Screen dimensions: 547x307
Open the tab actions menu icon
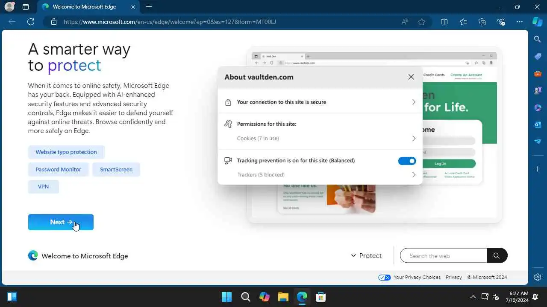26,7
